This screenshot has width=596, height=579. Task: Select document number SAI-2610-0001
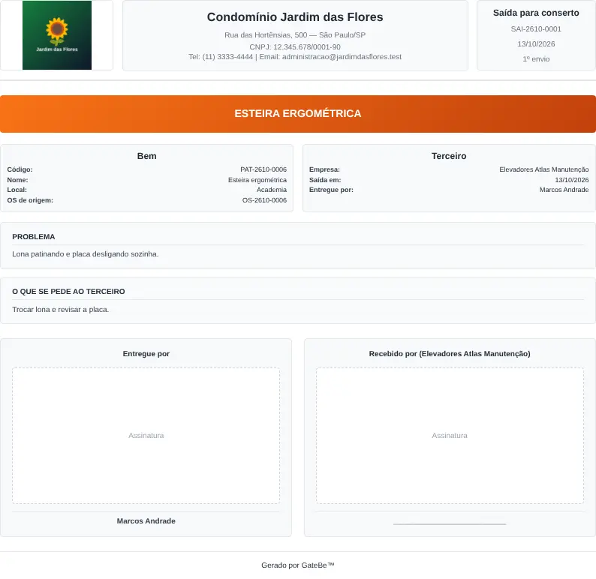point(536,28)
